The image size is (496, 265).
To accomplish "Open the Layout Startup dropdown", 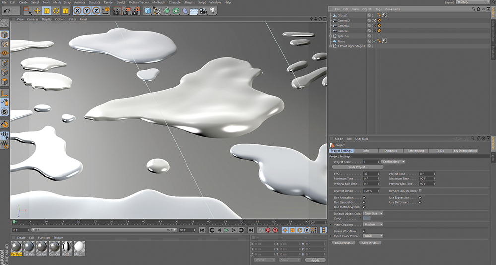I will coord(473,2).
